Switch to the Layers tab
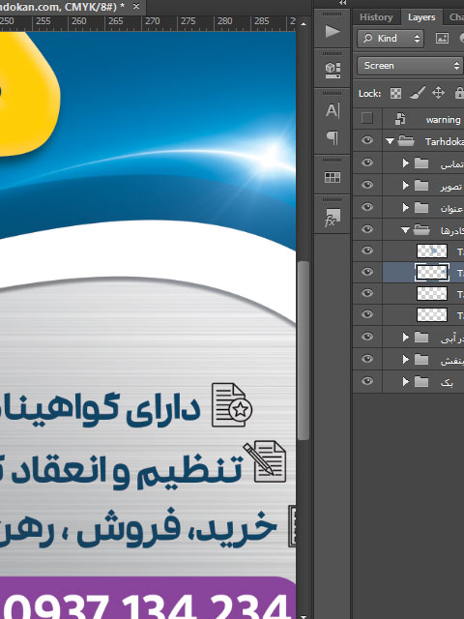The image size is (464, 619). [x=421, y=17]
